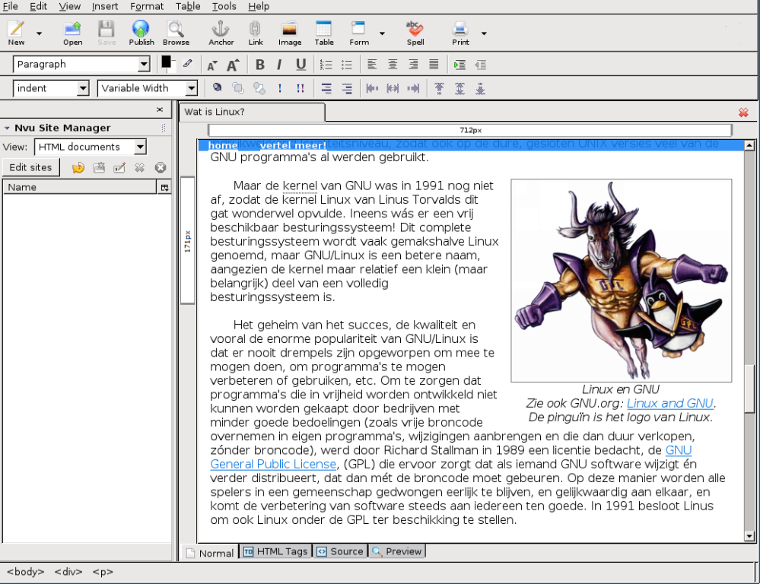The width and height of the screenshot is (760, 584).
Task: Click the send-to-back layer icon
Action: (259, 87)
